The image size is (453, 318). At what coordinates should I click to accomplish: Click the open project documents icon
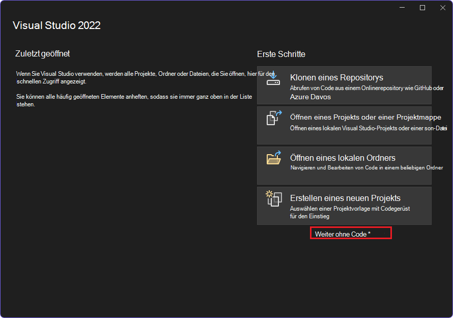274,118
